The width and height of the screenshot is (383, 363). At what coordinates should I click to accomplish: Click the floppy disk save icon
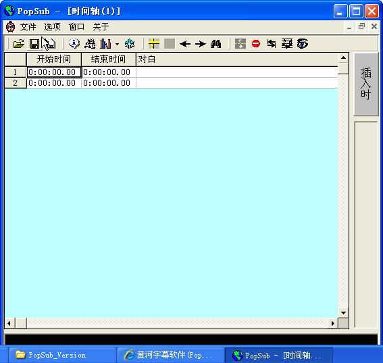coord(34,44)
